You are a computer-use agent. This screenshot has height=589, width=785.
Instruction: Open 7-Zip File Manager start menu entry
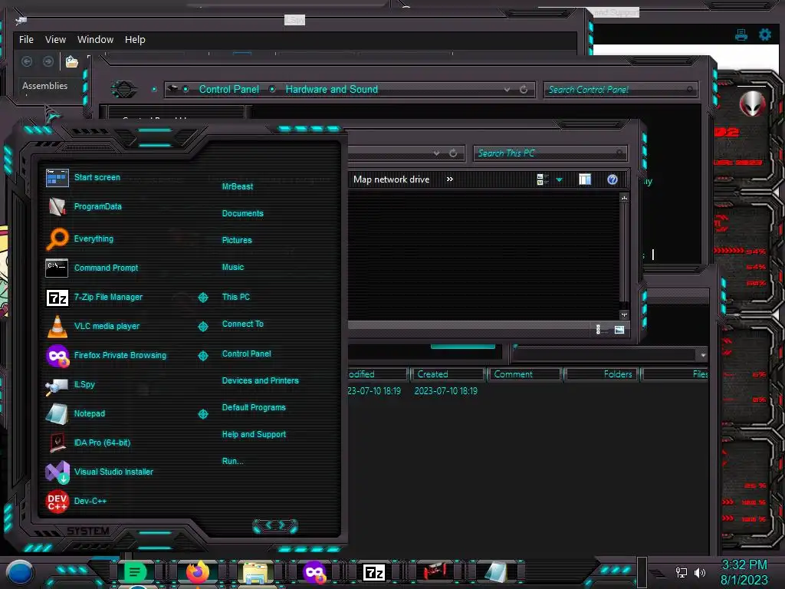(x=94, y=297)
